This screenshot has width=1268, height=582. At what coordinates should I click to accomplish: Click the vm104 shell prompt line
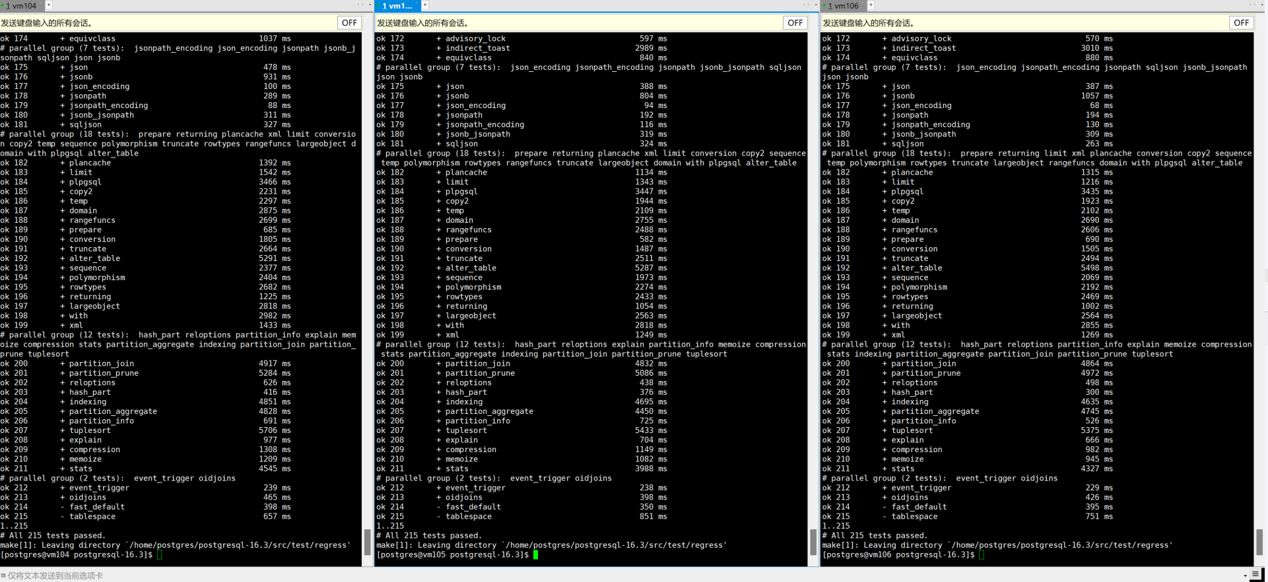click(x=81, y=555)
